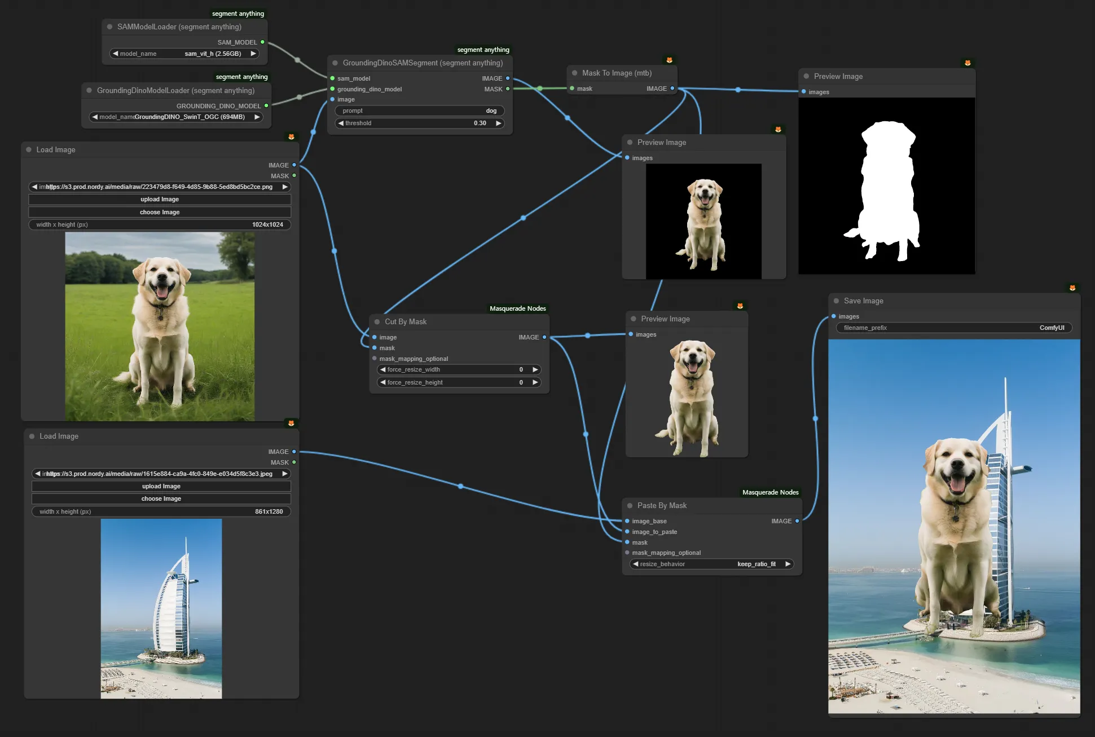
Task: Decrease force_resize_width with left arrow
Action: (383, 369)
